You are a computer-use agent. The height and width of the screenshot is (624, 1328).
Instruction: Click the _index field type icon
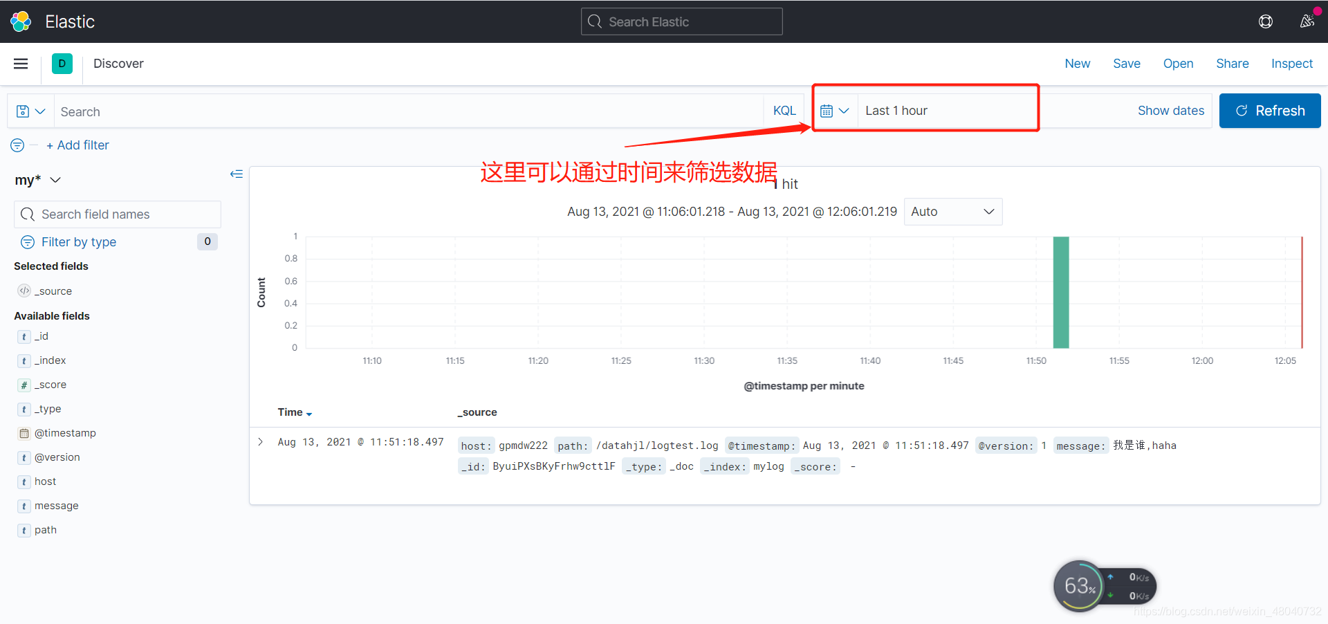tap(24, 360)
